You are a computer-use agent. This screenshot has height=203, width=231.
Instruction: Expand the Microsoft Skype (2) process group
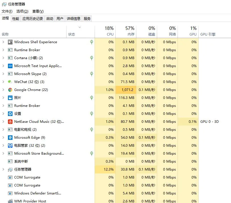[x=3, y=74]
